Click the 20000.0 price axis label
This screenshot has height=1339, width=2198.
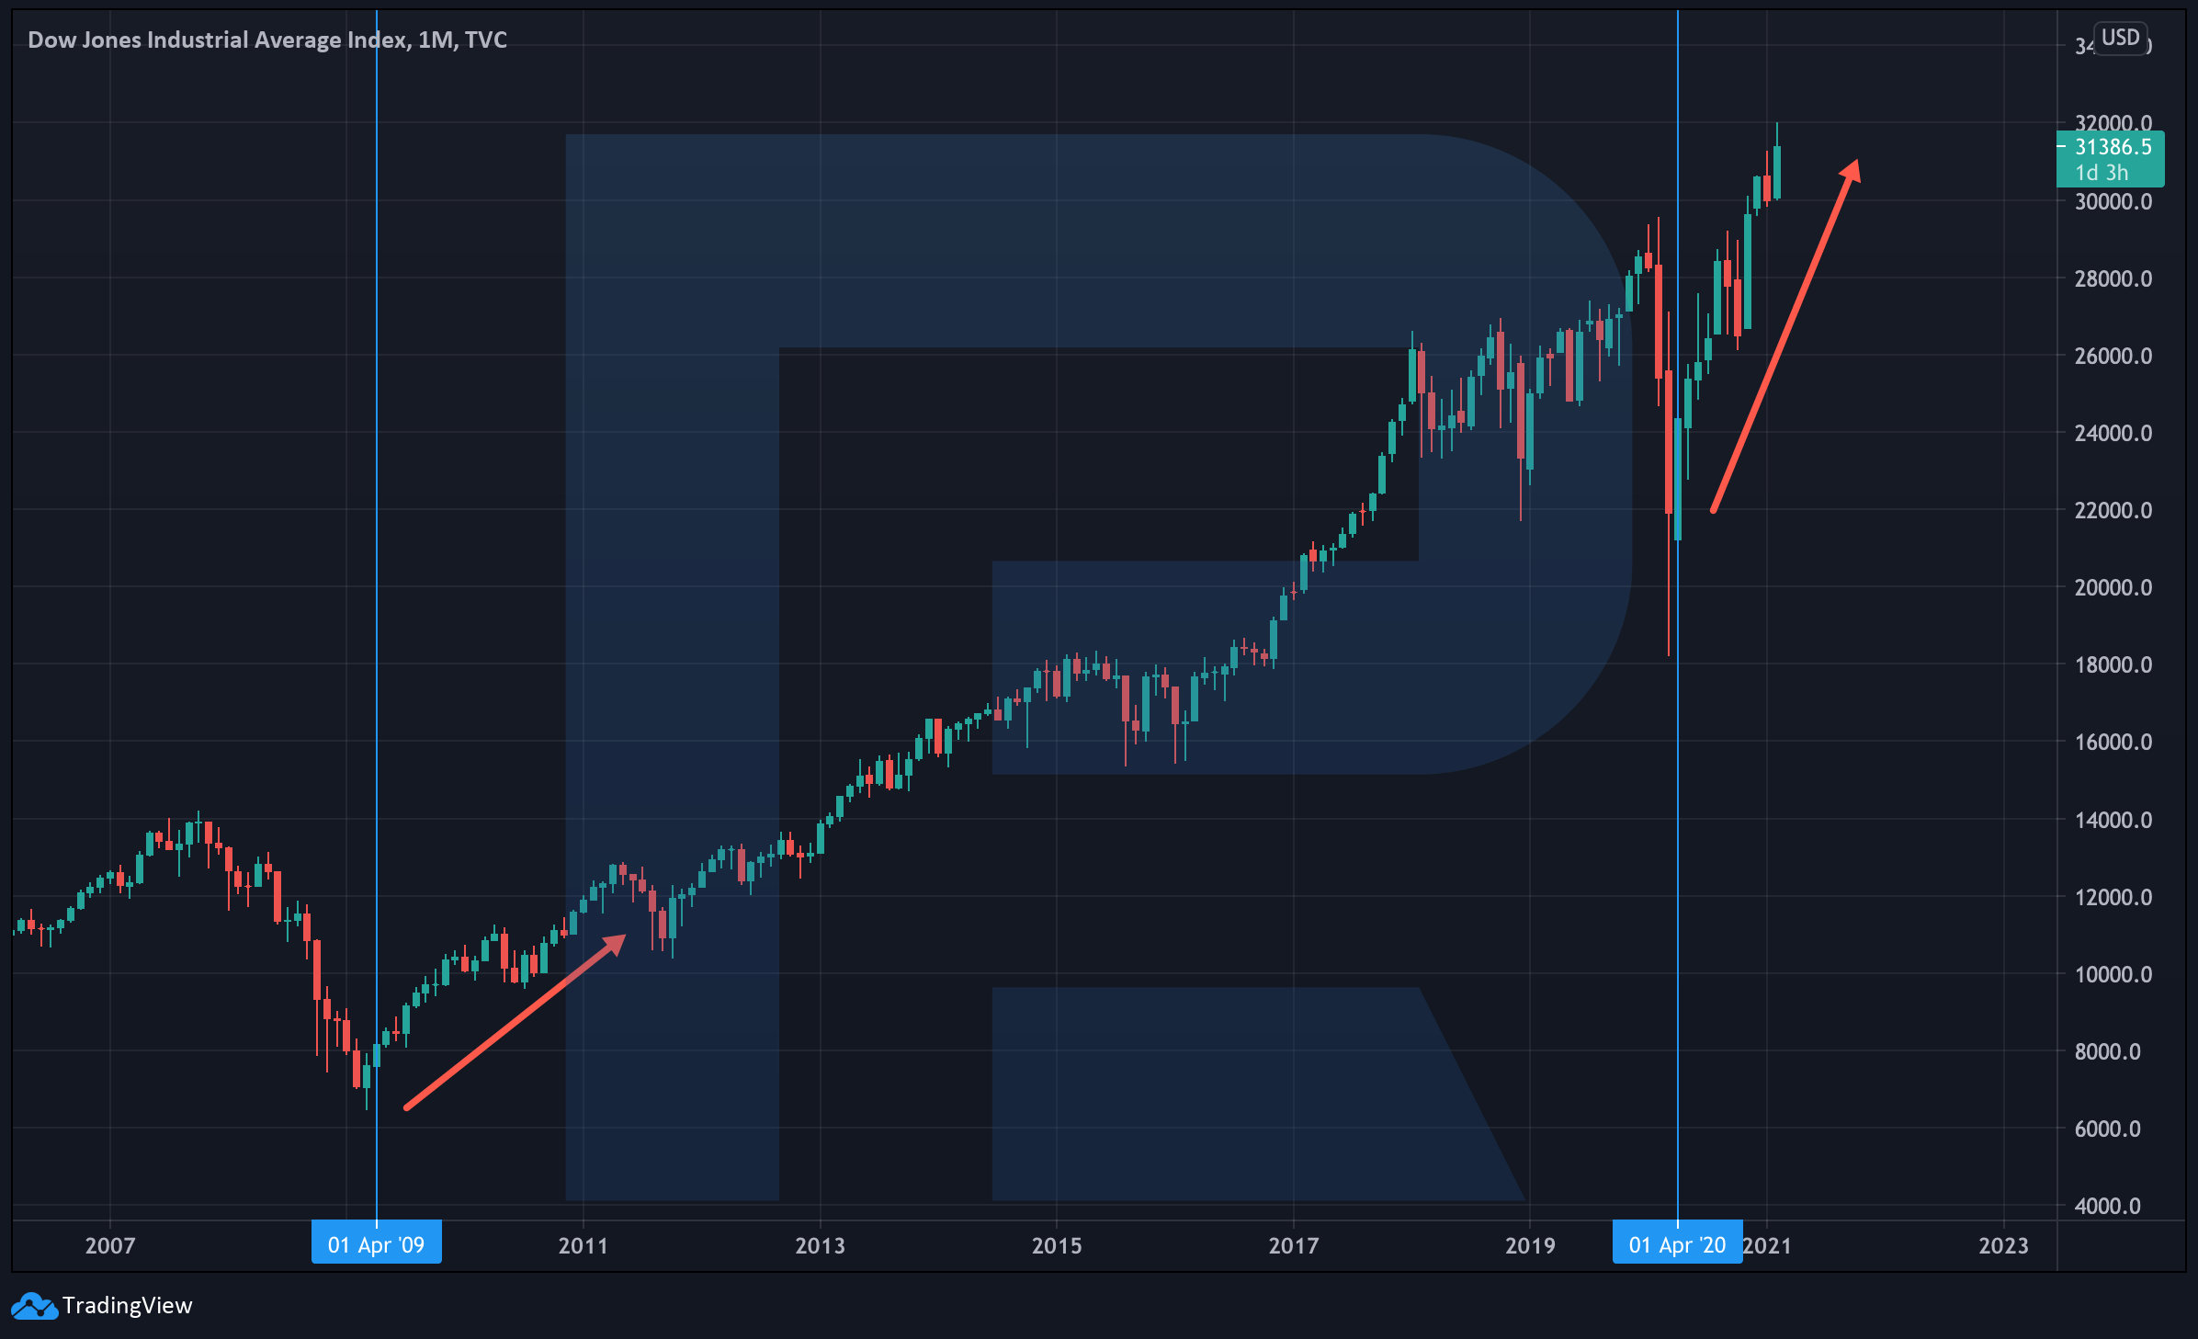2113,588
